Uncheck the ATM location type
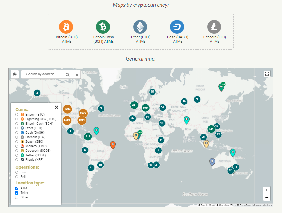 tap(17, 188)
